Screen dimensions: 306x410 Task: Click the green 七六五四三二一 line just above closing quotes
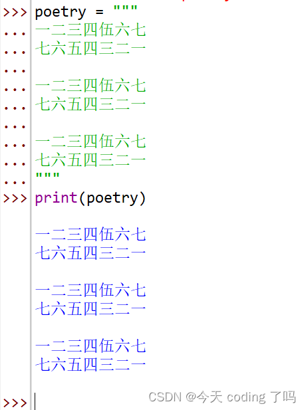click(x=90, y=159)
